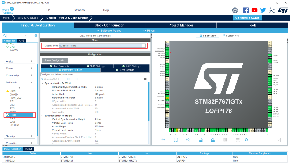
Task: Open the peripheral search combo box
Action: (x=17, y=36)
